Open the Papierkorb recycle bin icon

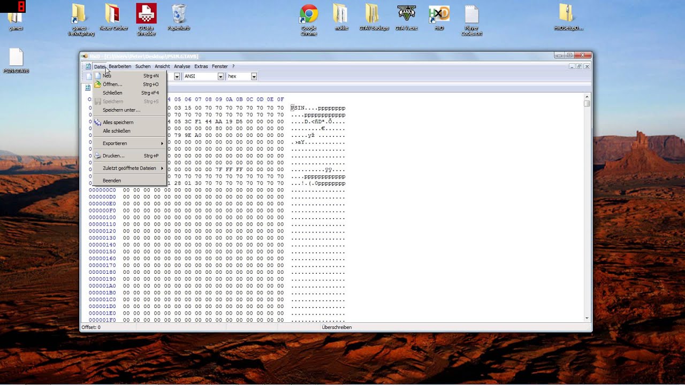(179, 17)
